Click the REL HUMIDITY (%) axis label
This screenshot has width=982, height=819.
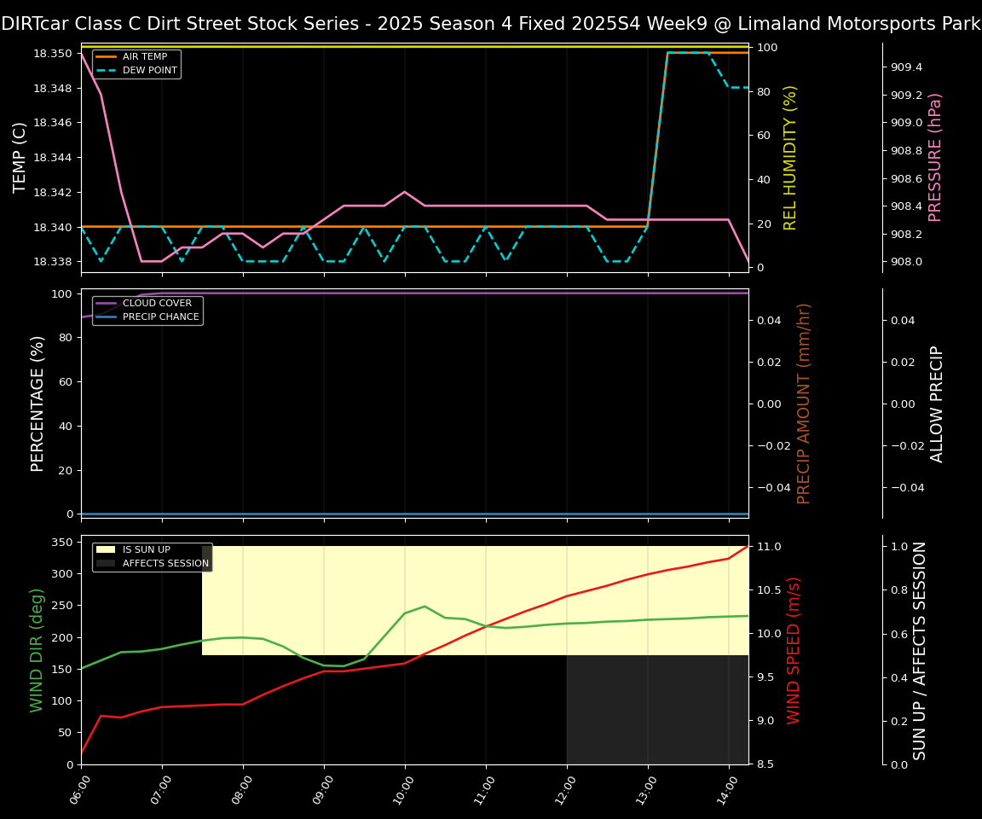[x=790, y=158]
